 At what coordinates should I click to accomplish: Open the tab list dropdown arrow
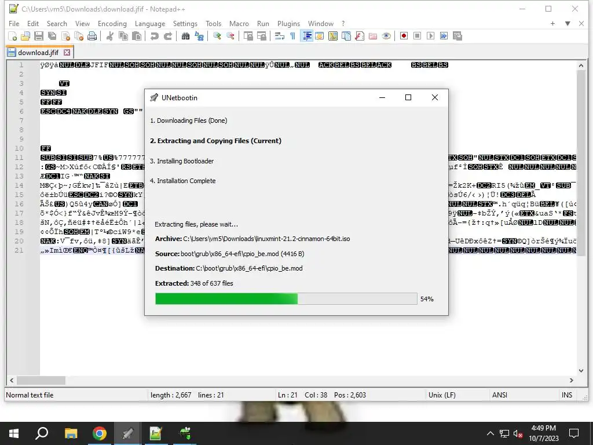click(x=568, y=23)
